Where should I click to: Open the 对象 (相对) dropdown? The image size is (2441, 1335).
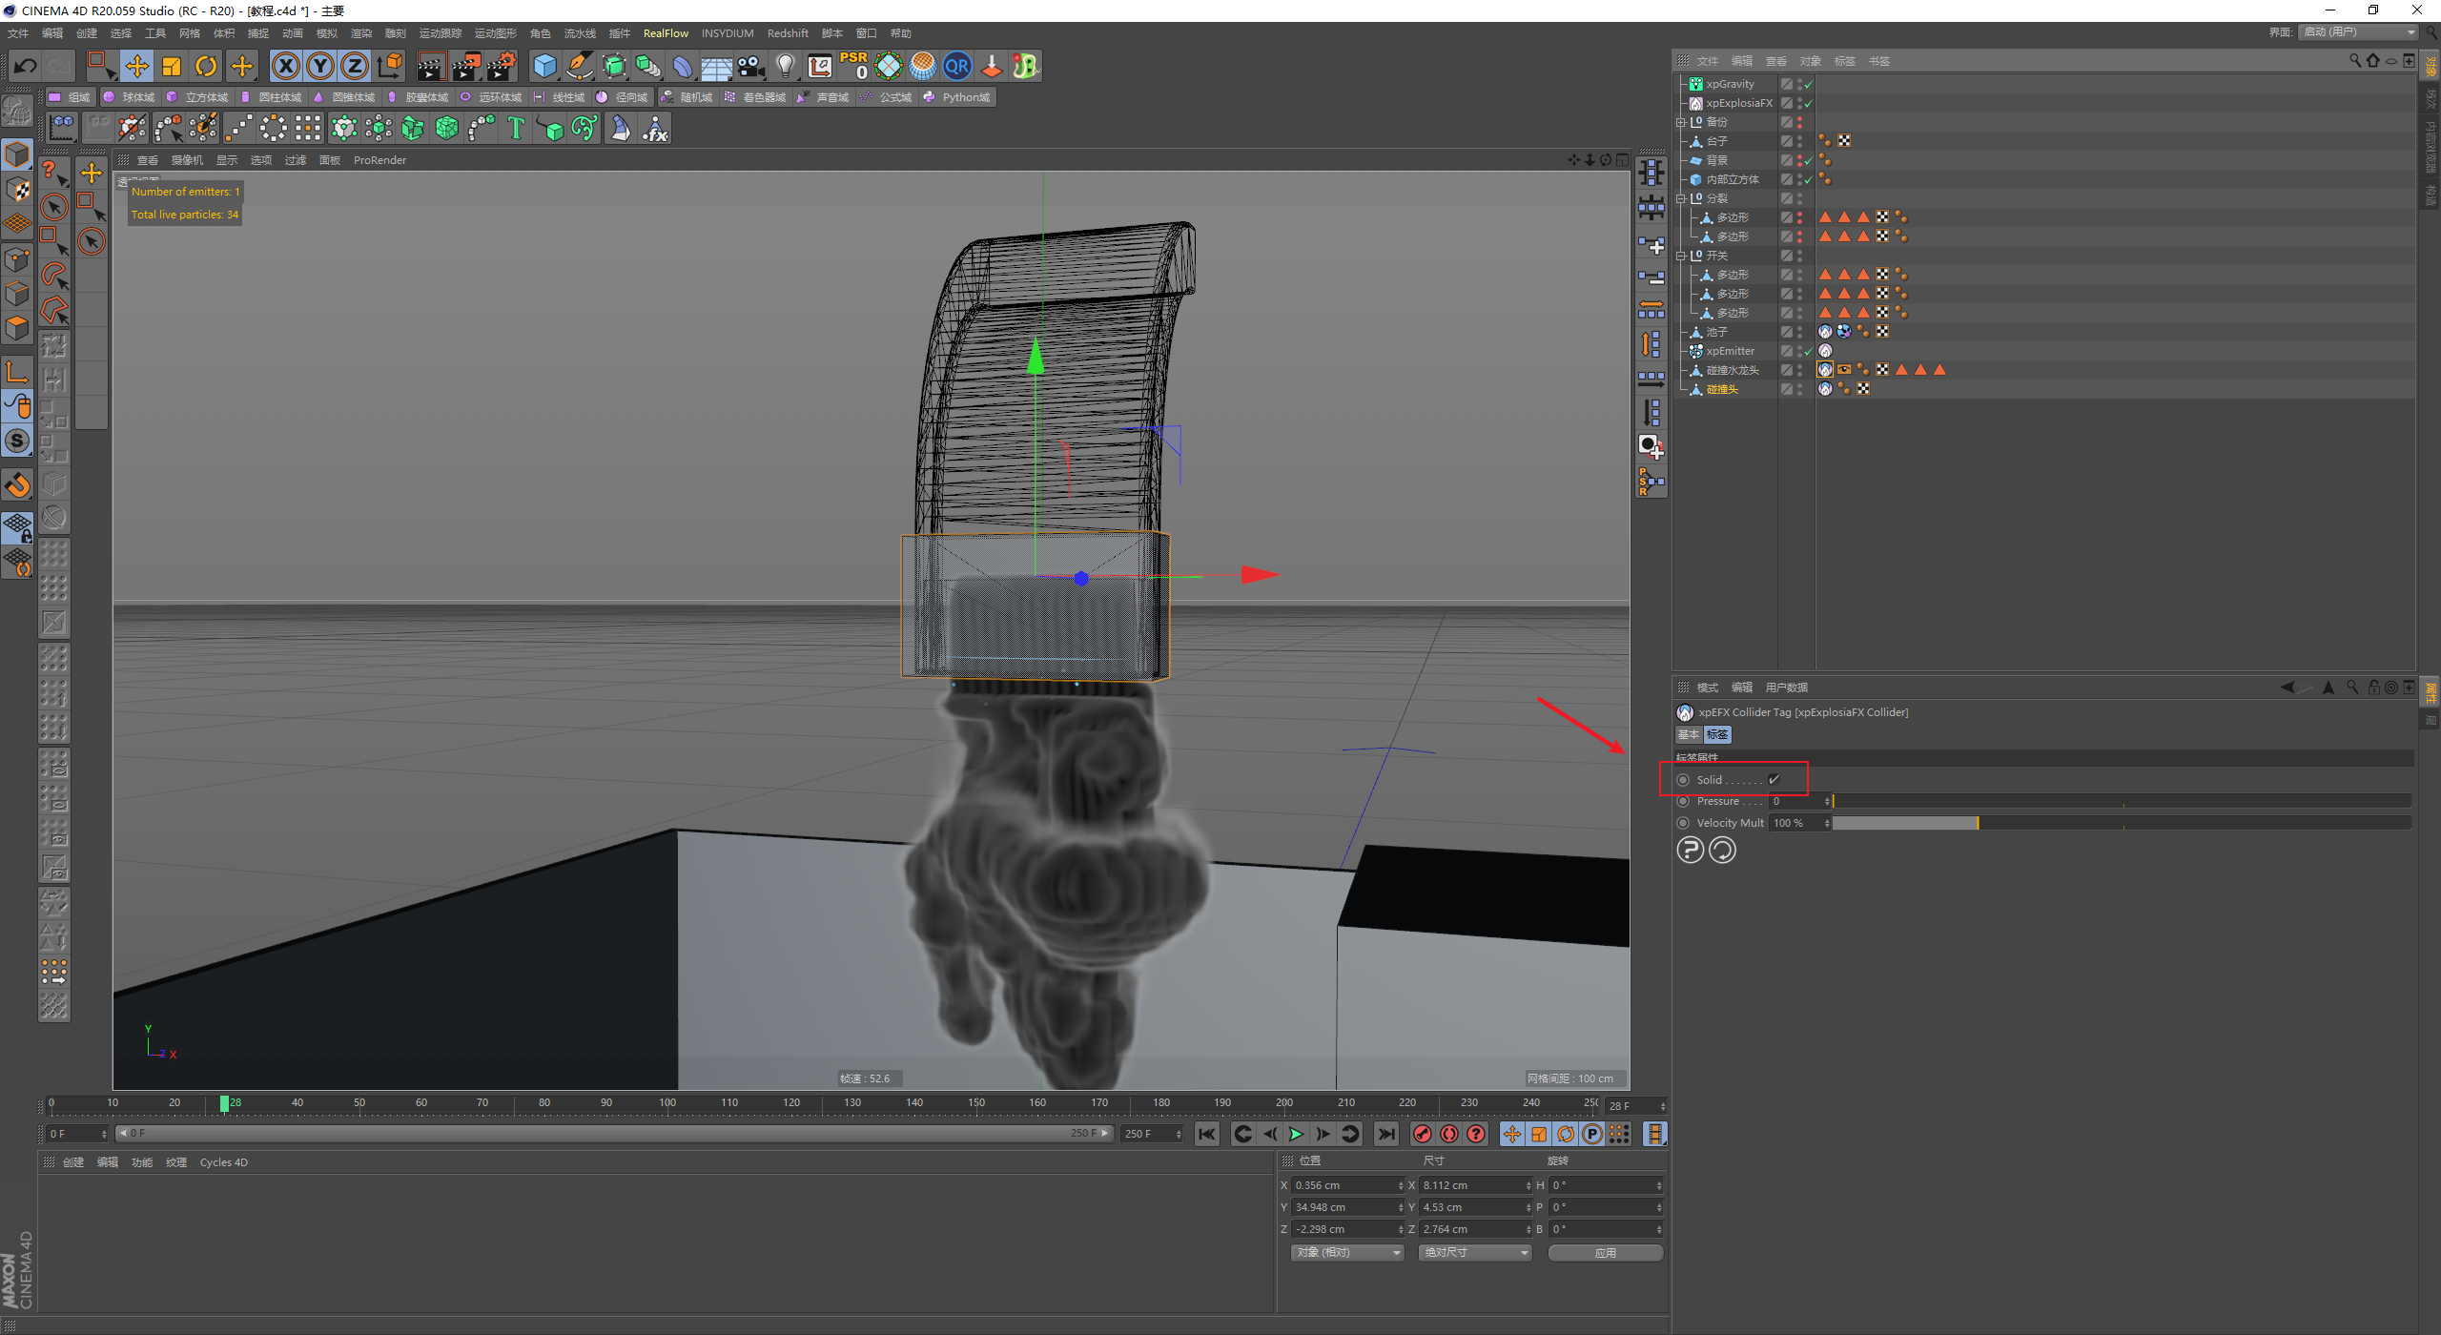point(1347,1252)
